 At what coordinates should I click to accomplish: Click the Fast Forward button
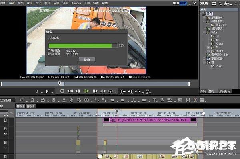click(x=103, y=91)
